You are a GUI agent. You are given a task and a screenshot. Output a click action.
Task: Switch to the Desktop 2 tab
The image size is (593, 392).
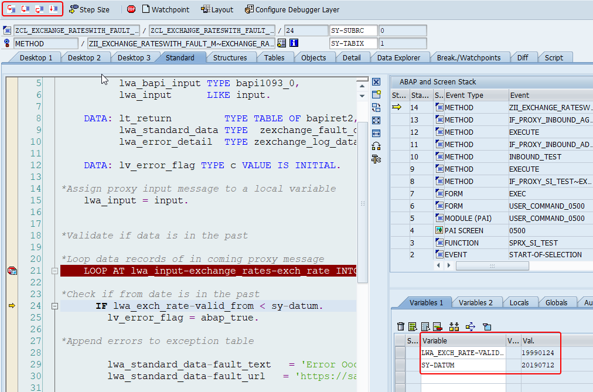click(84, 57)
